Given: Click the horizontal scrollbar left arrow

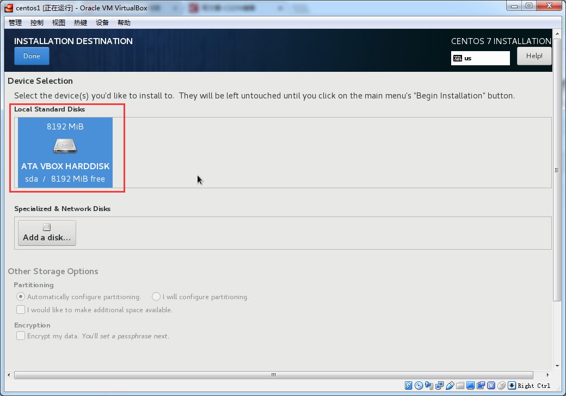Looking at the screenshot, I should pyautogui.click(x=9, y=375).
